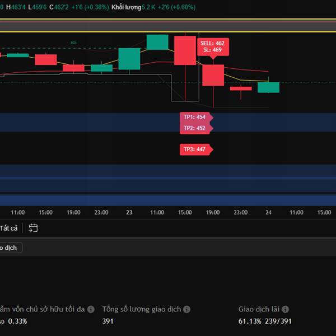
Task: Click the go-to-date calendar icon
Action: pos(33,228)
